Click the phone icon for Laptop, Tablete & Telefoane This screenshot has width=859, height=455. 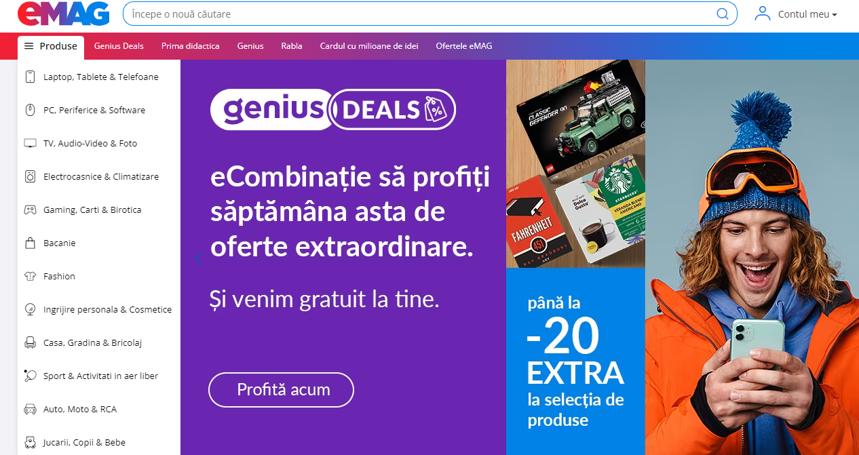(x=30, y=77)
